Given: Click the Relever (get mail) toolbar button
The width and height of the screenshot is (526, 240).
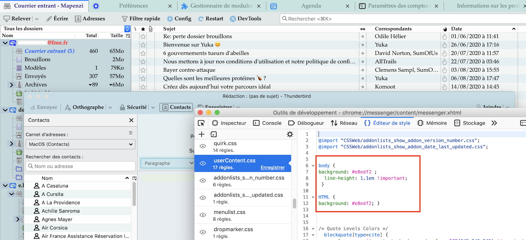Looking at the screenshot, I should click(x=17, y=19).
